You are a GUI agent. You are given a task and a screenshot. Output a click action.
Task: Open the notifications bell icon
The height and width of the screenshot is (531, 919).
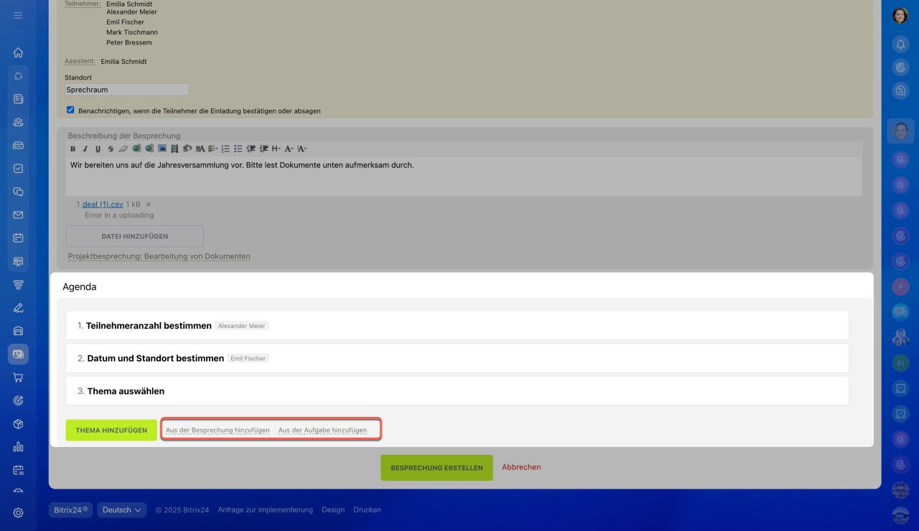[x=900, y=44]
